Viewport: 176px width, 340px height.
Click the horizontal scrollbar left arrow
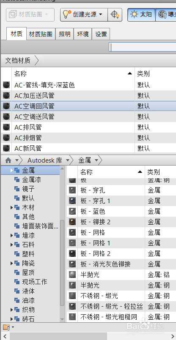pos(5,337)
